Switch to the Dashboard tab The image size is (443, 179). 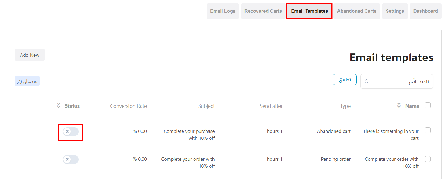425,11
